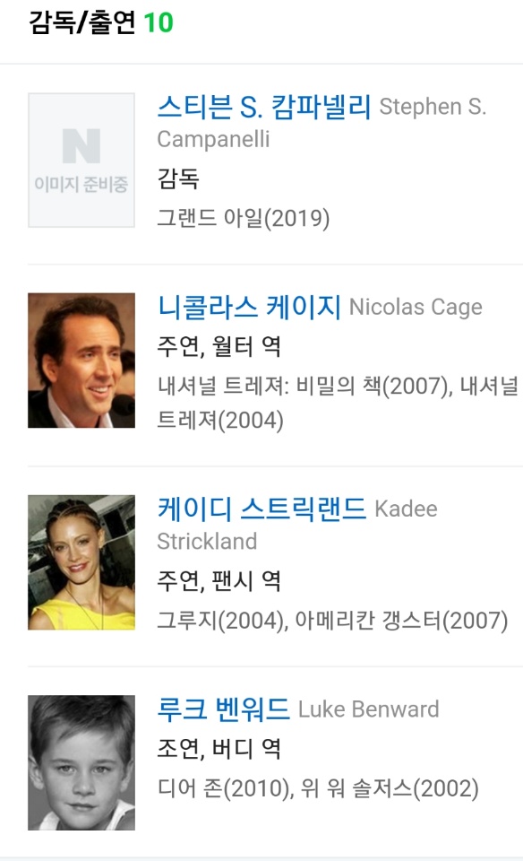Open the 니콜라스 케이지 name link
The height and width of the screenshot is (861, 523).
tap(250, 307)
